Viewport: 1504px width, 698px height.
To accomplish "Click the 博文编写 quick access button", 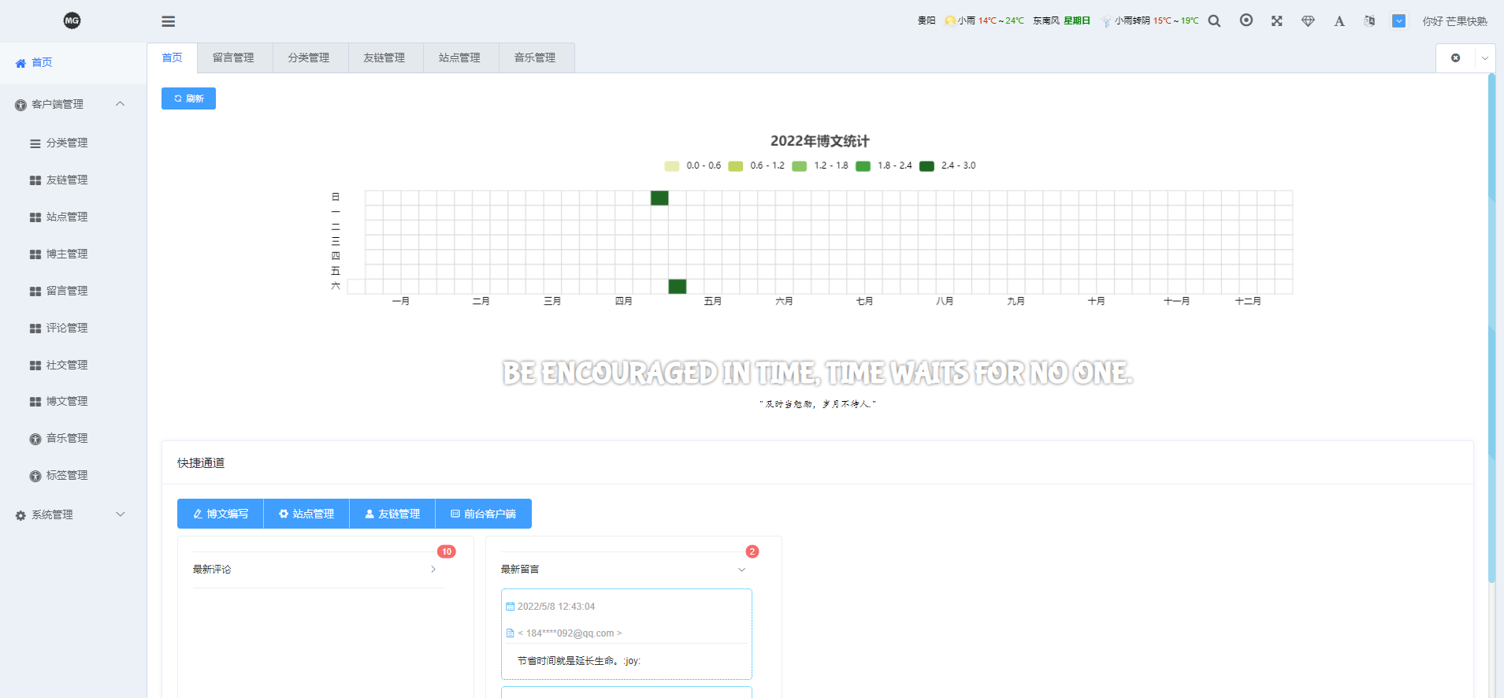I will [221, 514].
